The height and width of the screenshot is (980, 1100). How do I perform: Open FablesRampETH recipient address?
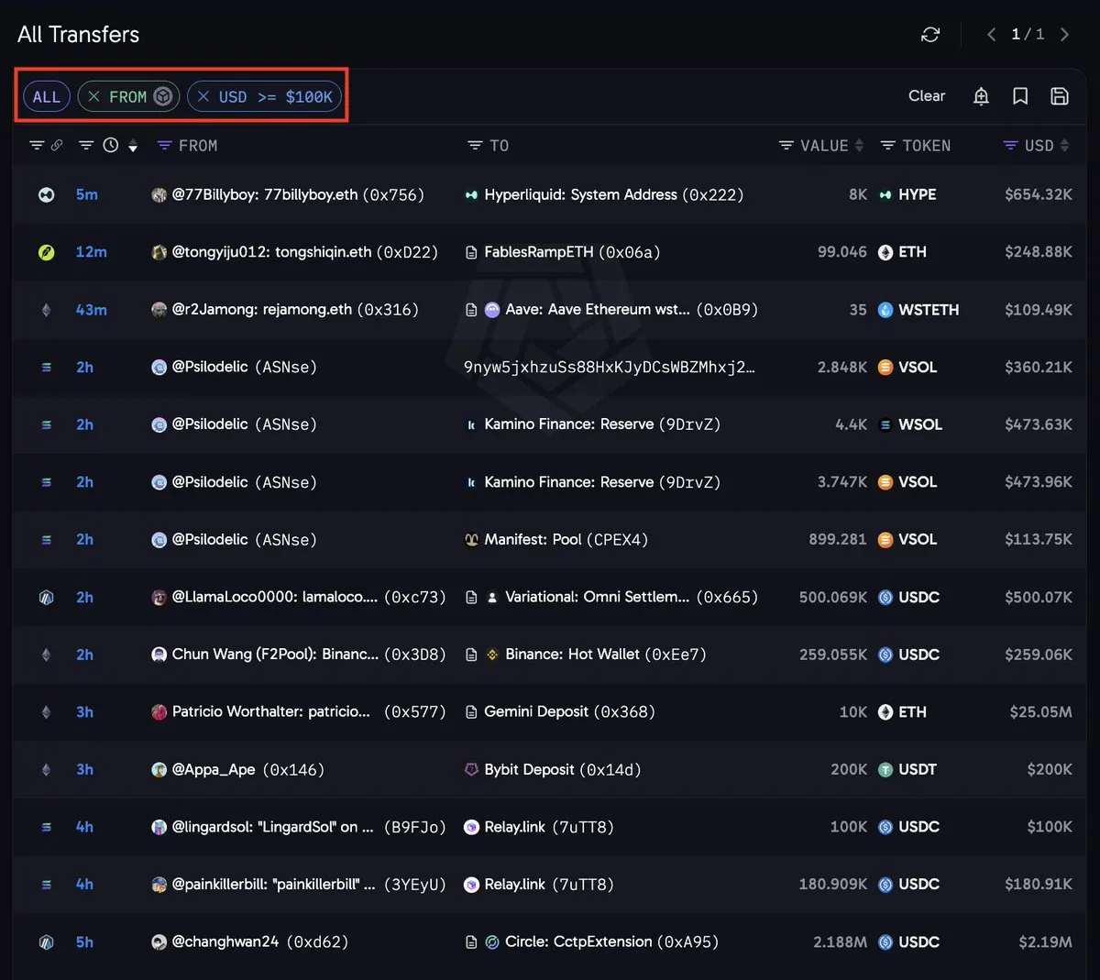point(563,252)
